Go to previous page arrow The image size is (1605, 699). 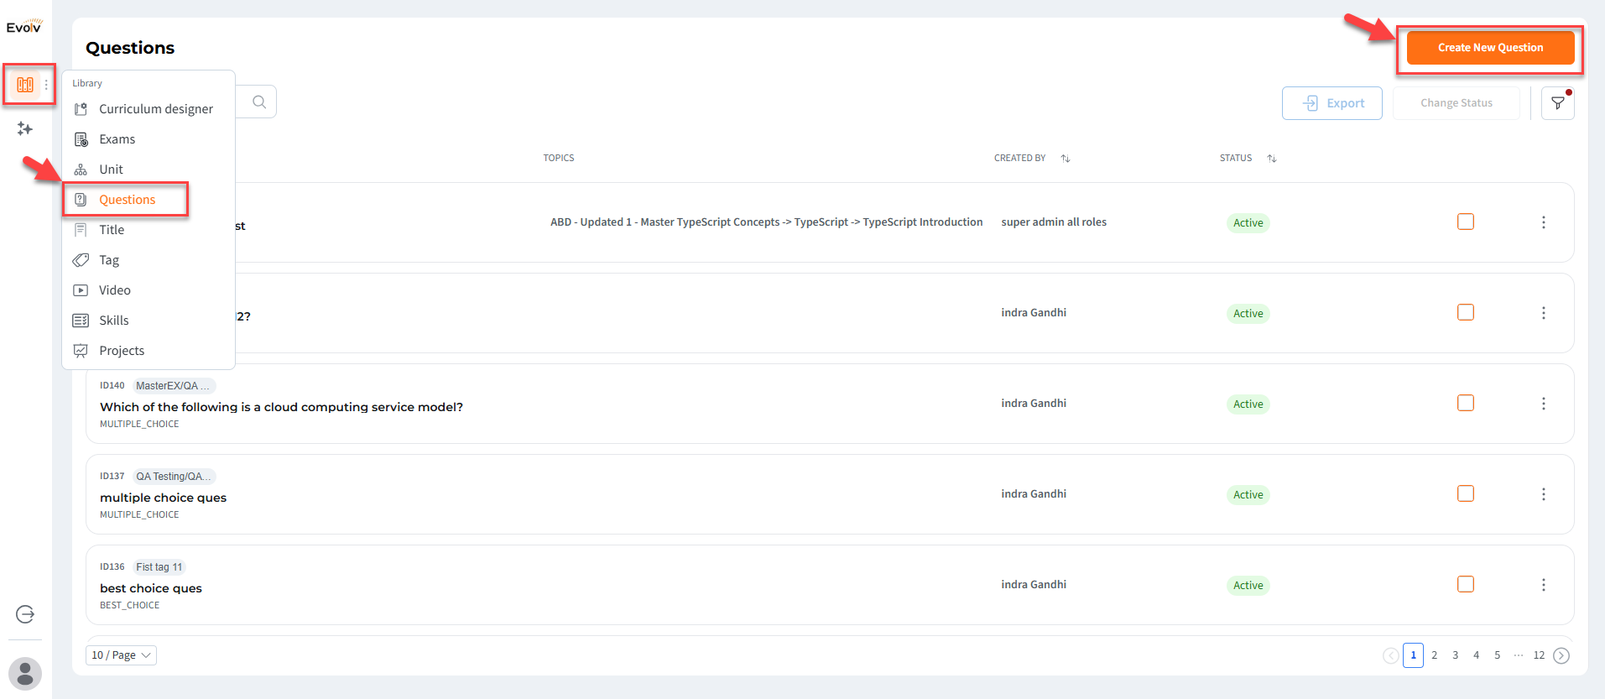[1391, 655]
